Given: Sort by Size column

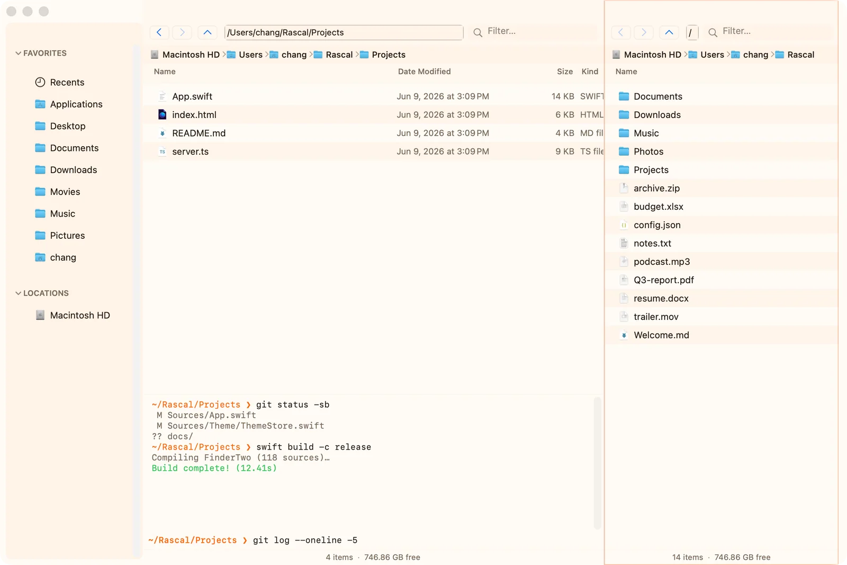Looking at the screenshot, I should (565, 71).
